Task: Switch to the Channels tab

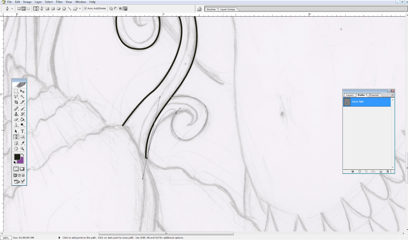Action: point(373,95)
